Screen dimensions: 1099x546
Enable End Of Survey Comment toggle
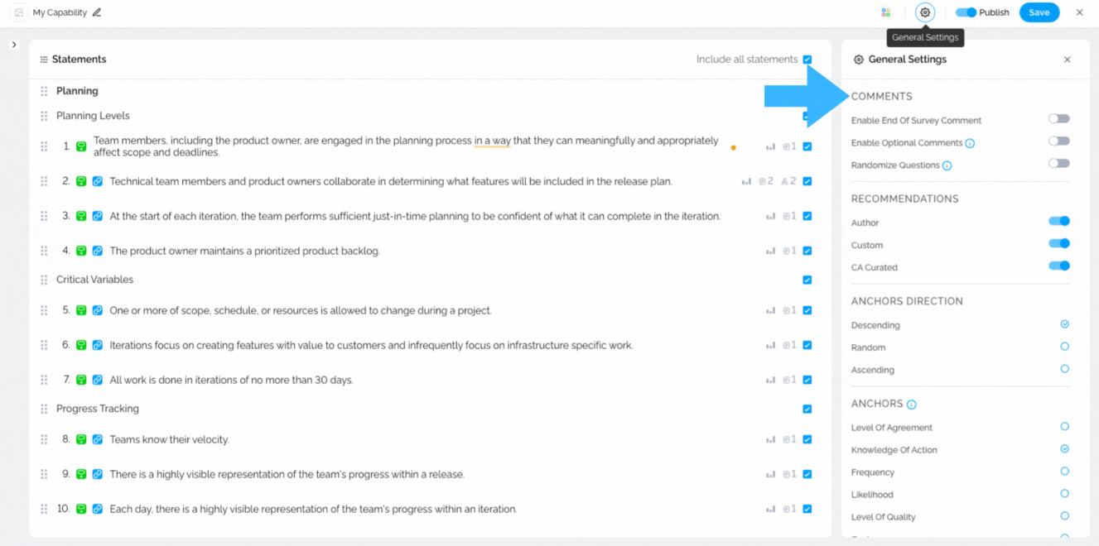[x=1058, y=119]
